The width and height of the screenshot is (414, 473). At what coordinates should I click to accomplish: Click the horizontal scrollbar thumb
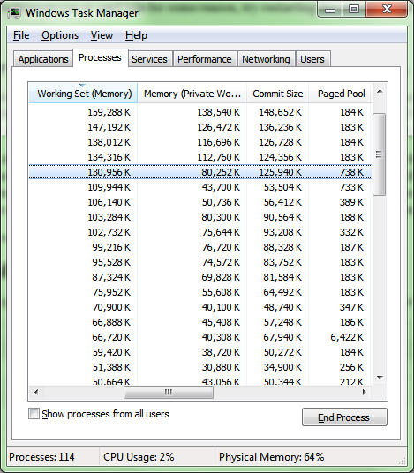coord(169,392)
